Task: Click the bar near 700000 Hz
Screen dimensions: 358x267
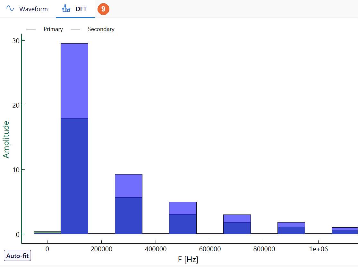Action: coord(237,224)
